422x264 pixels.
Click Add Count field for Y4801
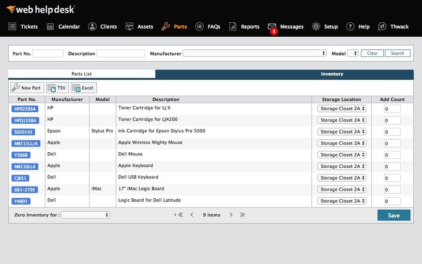coord(392,201)
